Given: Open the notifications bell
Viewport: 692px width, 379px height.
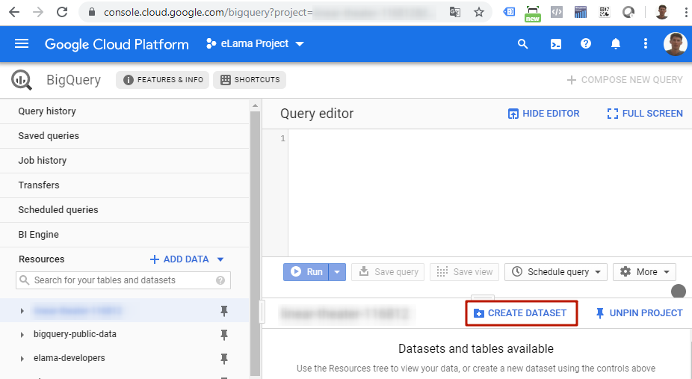Looking at the screenshot, I should [x=616, y=43].
